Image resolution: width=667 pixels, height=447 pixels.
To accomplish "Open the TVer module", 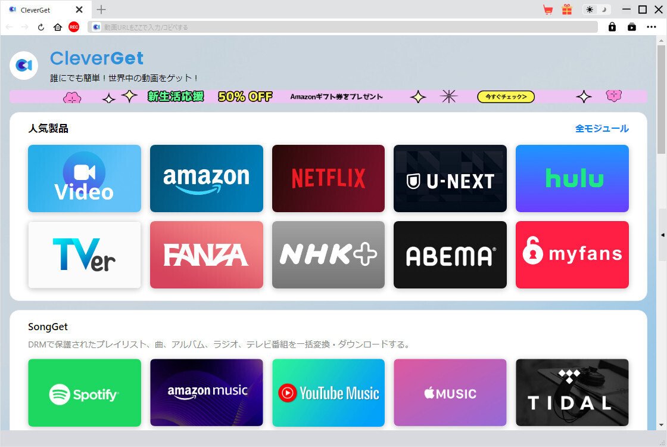I will pyautogui.click(x=84, y=254).
